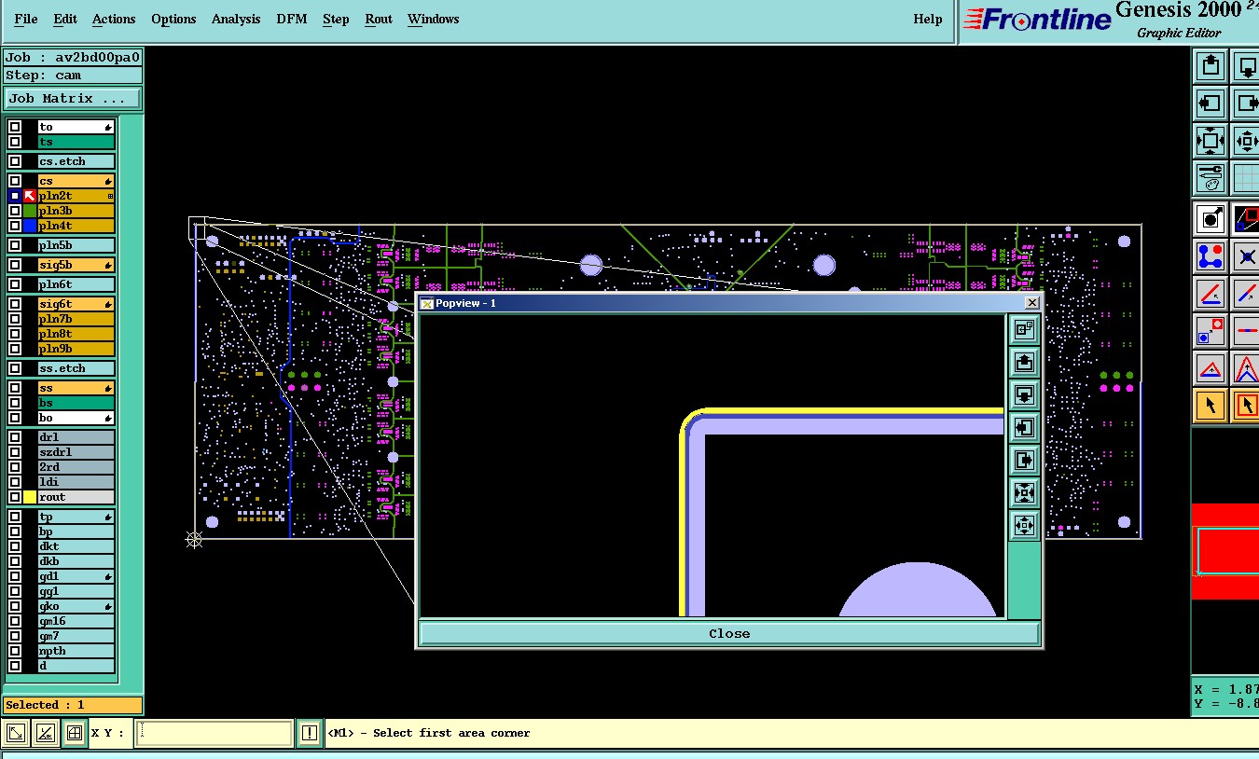
Task: Click the exclamation mark icon in status bar
Action: (x=310, y=733)
